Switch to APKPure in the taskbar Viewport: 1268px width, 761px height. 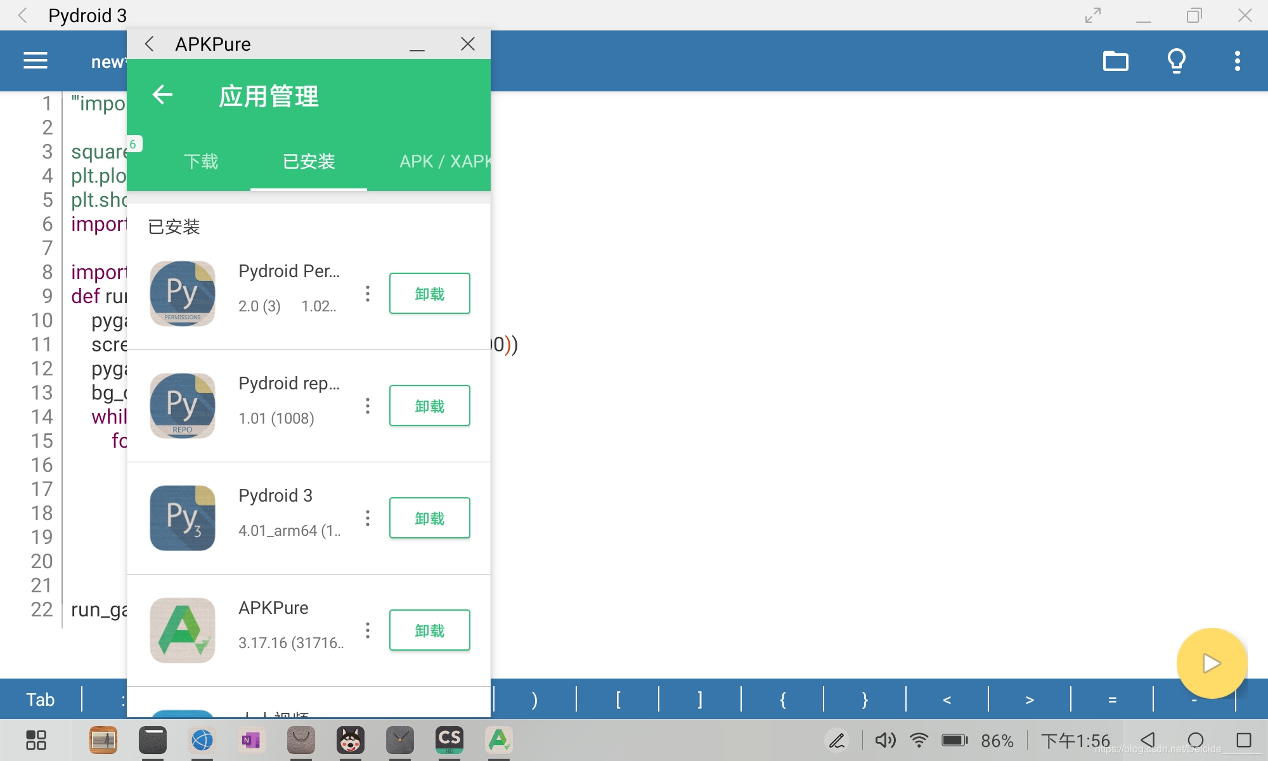pos(499,740)
